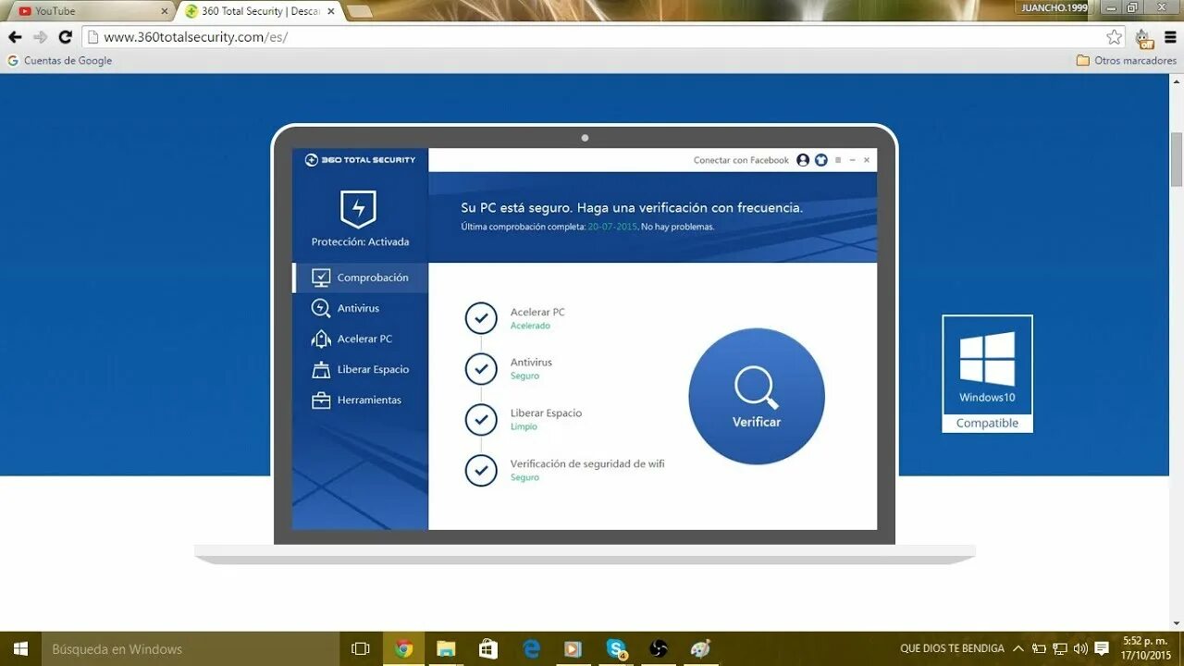Click the checkmark next to Antivirus Seguro
Image resolution: width=1184 pixels, height=666 pixels.
point(481,369)
